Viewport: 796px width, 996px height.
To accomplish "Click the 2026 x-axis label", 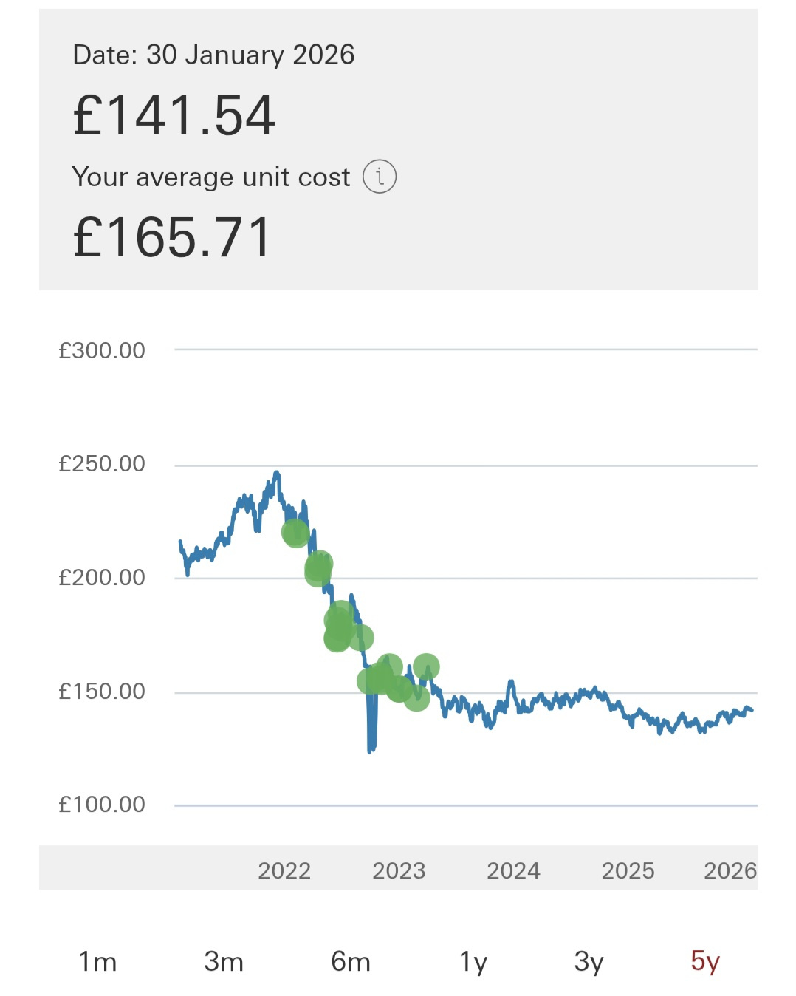I will [x=730, y=870].
